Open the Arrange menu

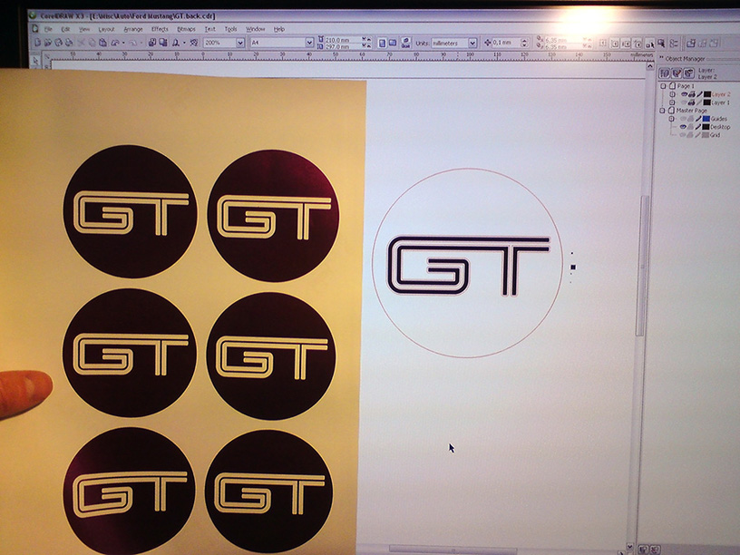[133, 29]
